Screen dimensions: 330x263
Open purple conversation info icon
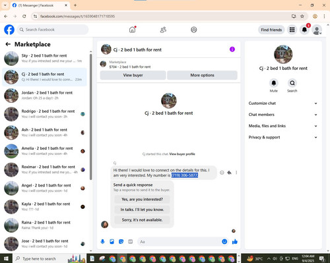click(x=232, y=49)
